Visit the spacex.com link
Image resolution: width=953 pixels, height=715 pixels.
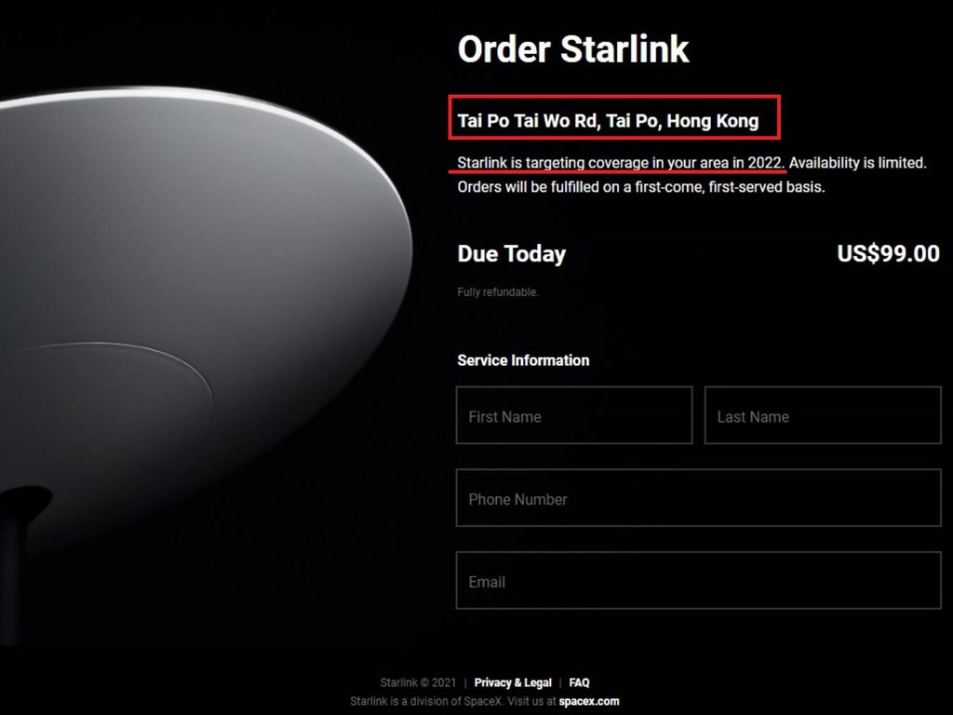tap(589, 701)
